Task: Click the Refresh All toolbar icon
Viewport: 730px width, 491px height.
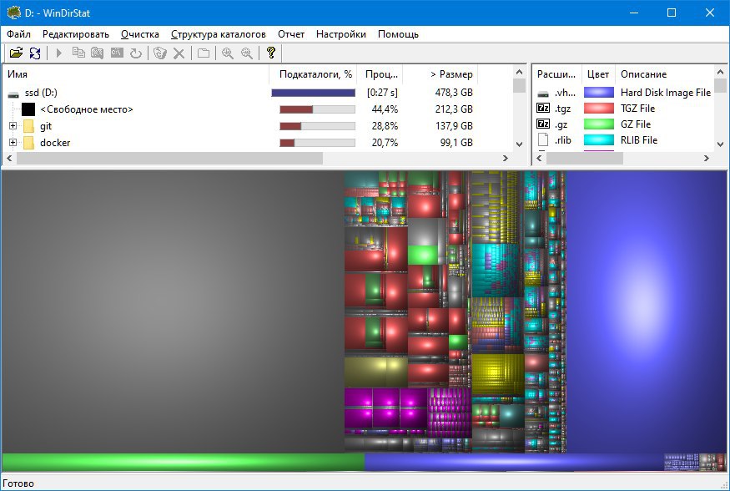Action: coord(35,53)
